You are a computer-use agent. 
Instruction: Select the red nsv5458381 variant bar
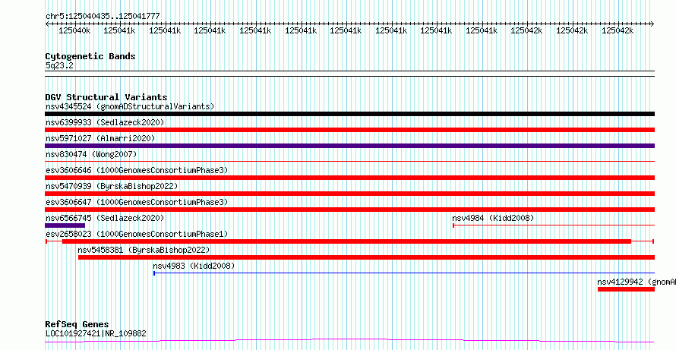(x=366, y=257)
